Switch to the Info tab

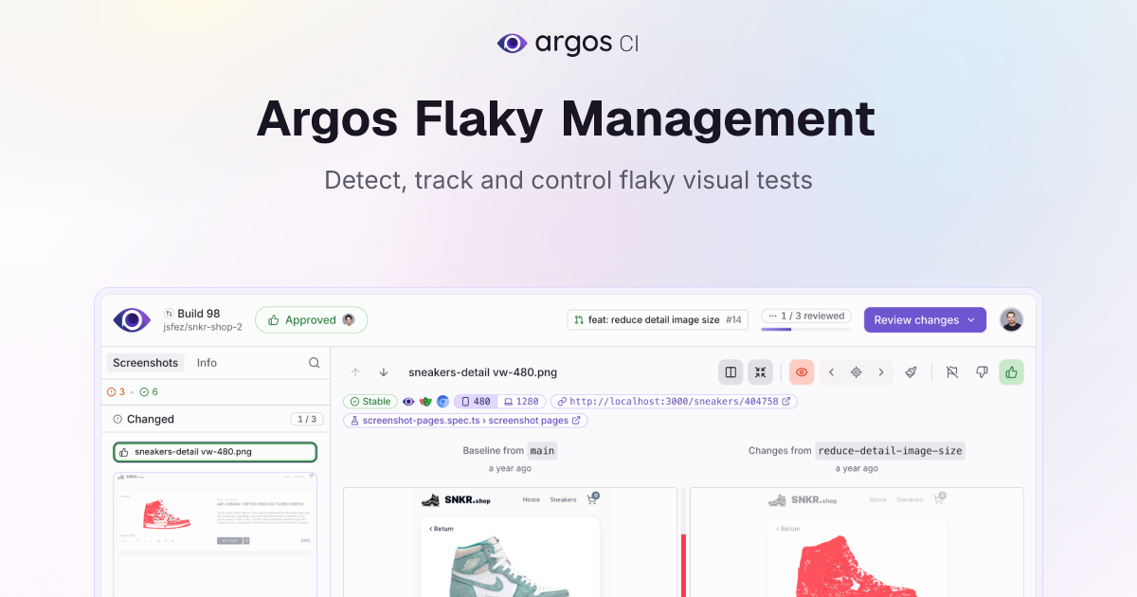(x=207, y=363)
